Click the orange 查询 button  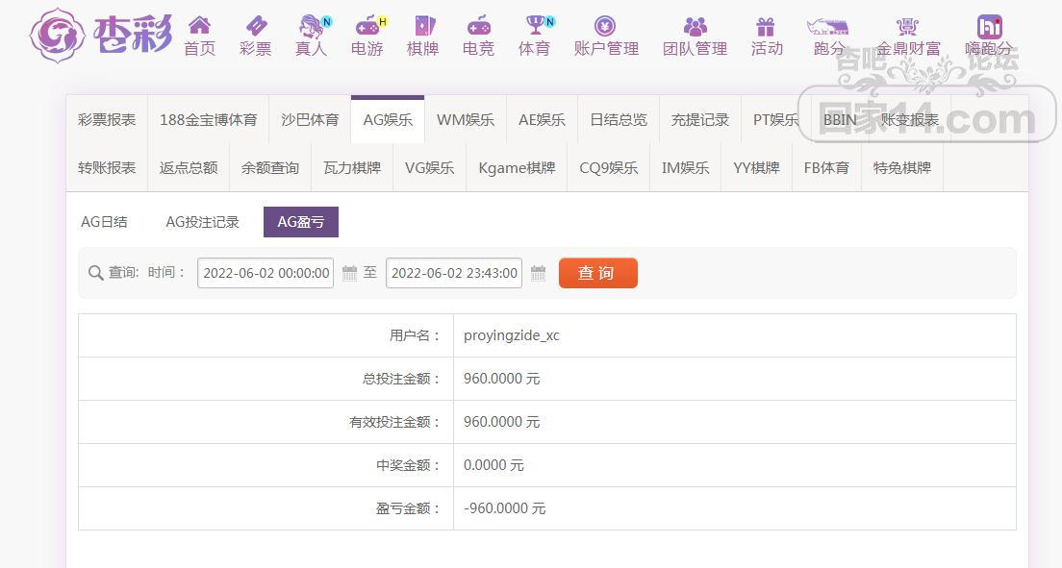pyautogui.click(x=597, y=273)
